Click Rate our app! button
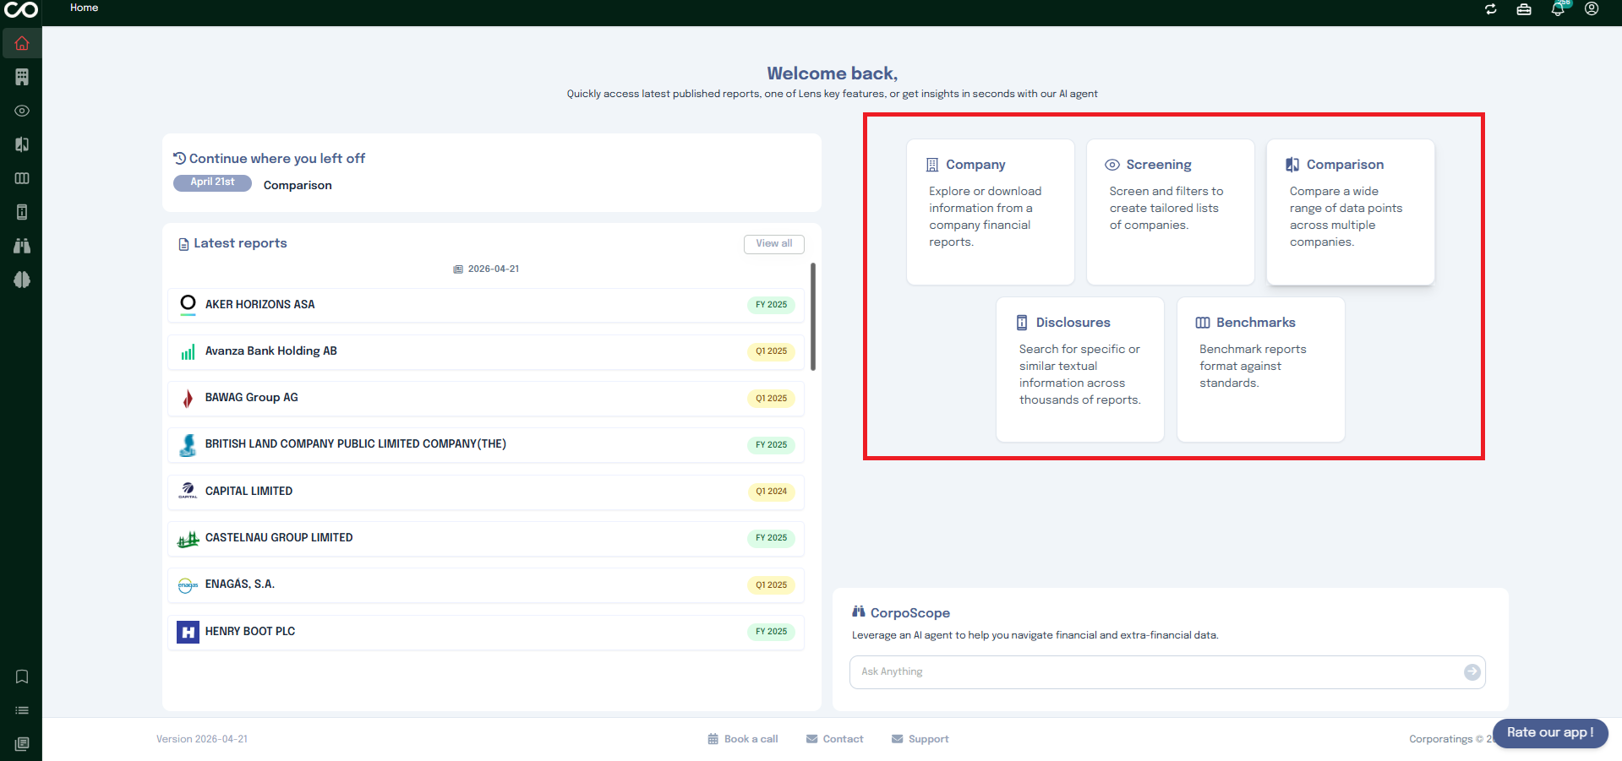 coord(1550,732)
